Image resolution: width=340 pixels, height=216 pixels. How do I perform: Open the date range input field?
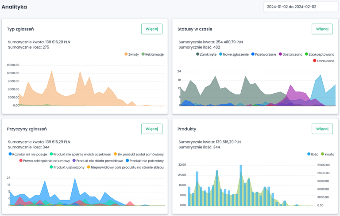pos(297,7)
